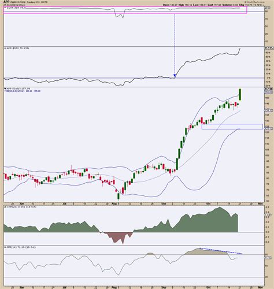The height and width of the screenshot is (289, 274).
Task: Click the APP (Daily) 157.98 price legend
Action: tap(17, 88)
